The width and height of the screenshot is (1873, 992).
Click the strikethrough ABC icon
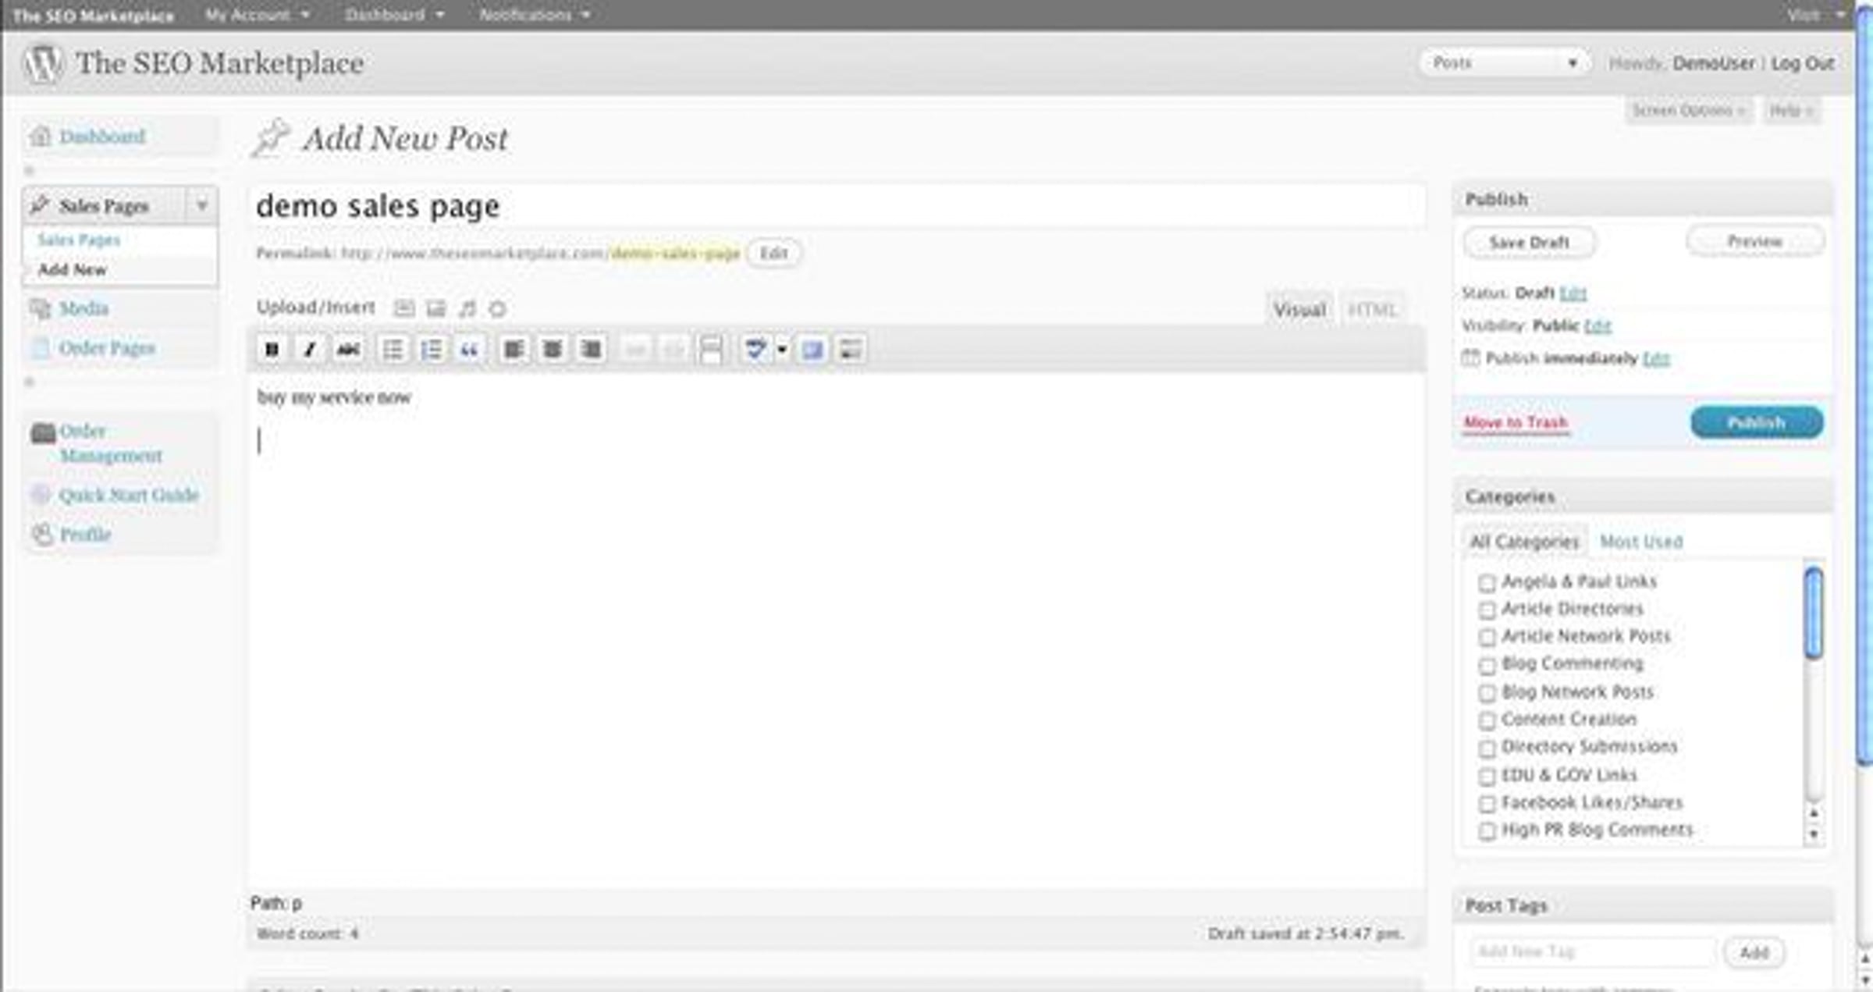(x=348, y=350)
